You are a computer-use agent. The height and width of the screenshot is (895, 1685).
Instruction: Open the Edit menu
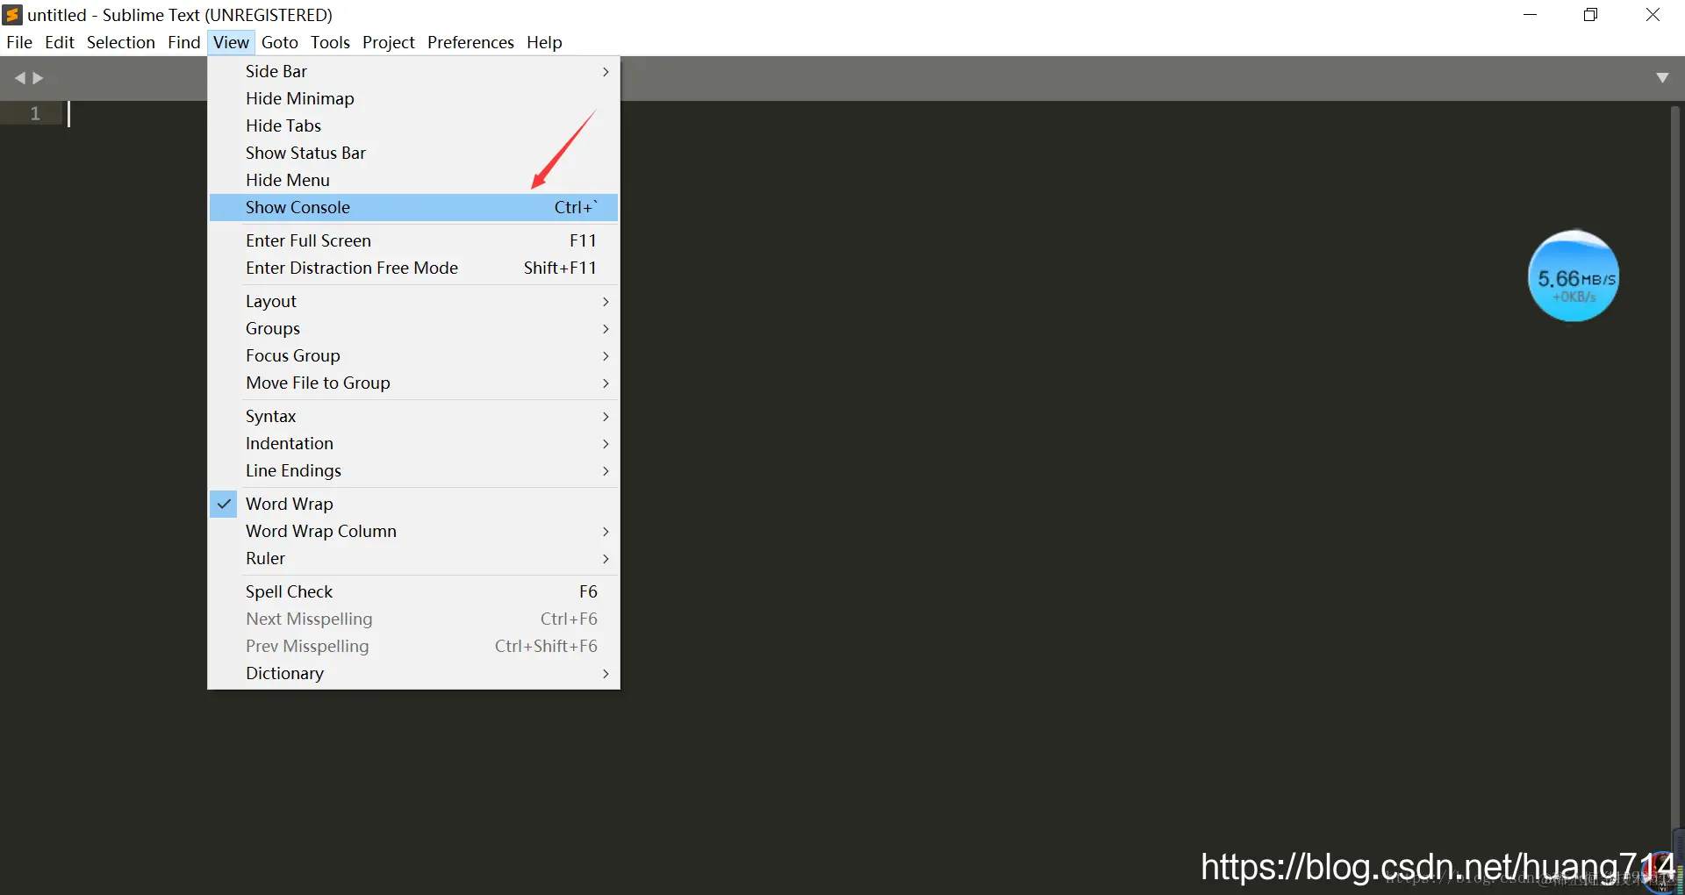tap(60, 42)
